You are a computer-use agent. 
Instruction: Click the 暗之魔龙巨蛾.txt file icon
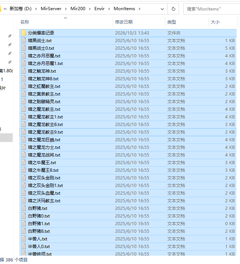click(24, 139)
